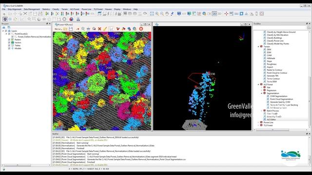The width and height of the screenshot is (312, 175).
Task: Open the Data Management menu
Action: (32, 9)
